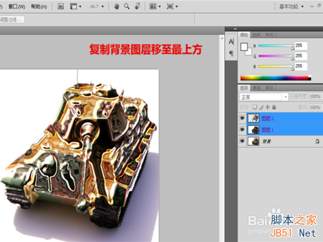Click the 图层 2 layer thumbnail
Image resolution: width=323 pixels, height=242 pixels.
click(253, 118)
